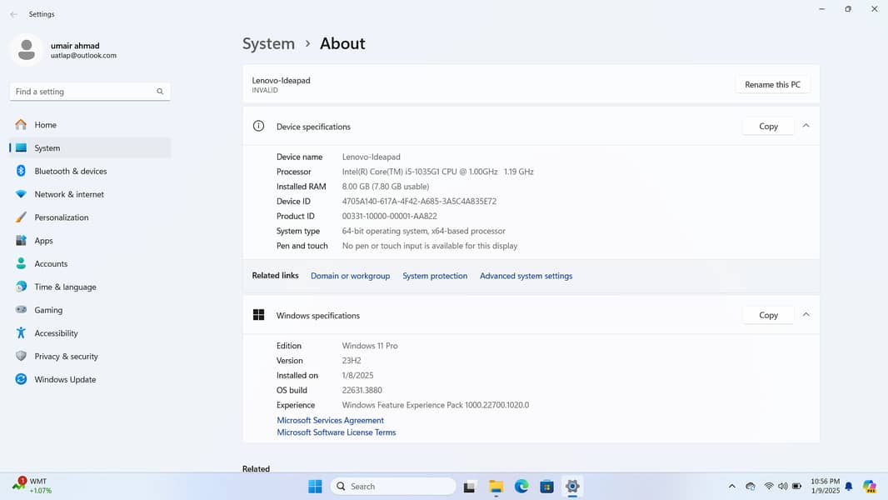This screenshot has width=888, height=500.
Task: Launch Microsoft Edge from the taskbar
Action: (521, 487)
